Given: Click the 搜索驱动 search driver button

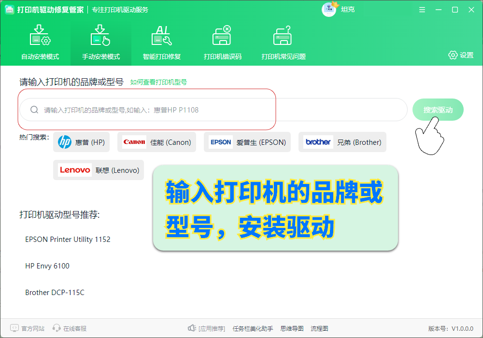Looking at the screenshot, I should point(438,110).
